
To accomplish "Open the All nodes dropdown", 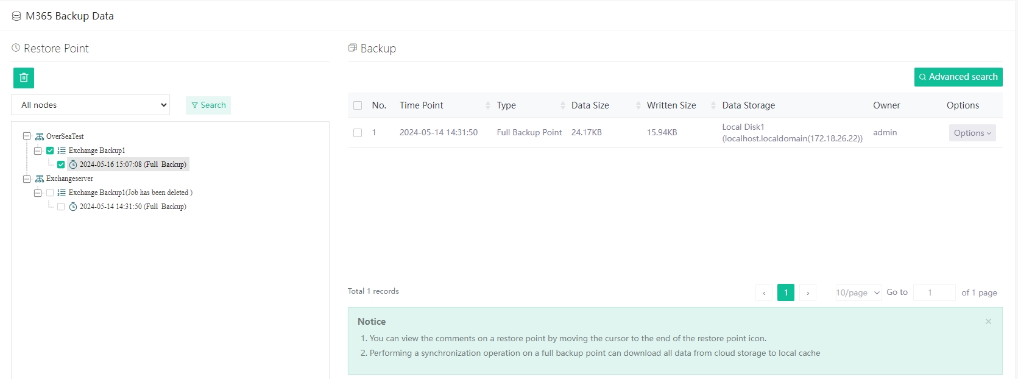I will tap(90, 105).
